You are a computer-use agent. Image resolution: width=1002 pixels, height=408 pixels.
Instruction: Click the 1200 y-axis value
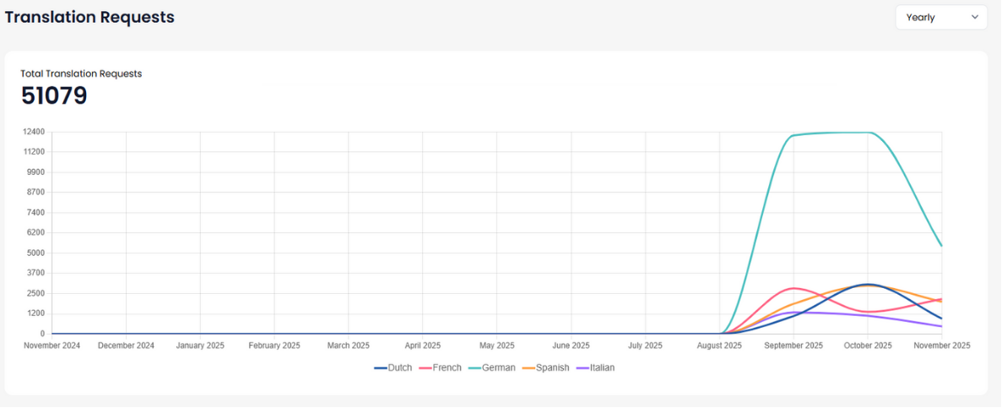(35, 313)
